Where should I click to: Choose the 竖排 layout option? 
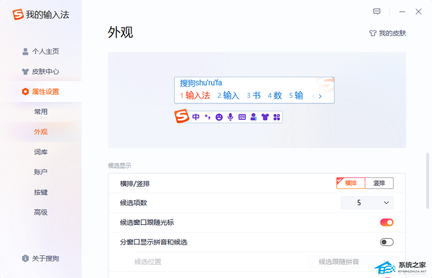[x=379, y=183]
